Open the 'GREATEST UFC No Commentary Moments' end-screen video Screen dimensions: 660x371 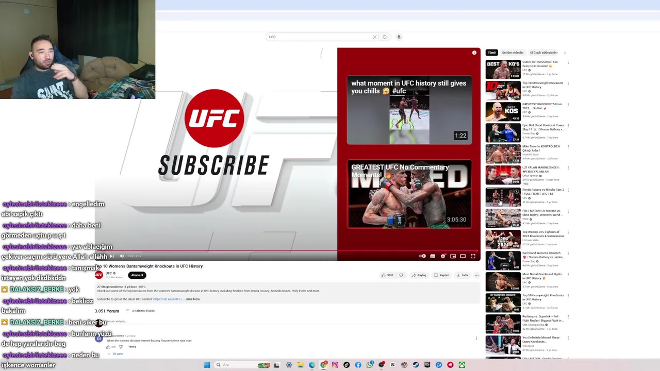409,194
